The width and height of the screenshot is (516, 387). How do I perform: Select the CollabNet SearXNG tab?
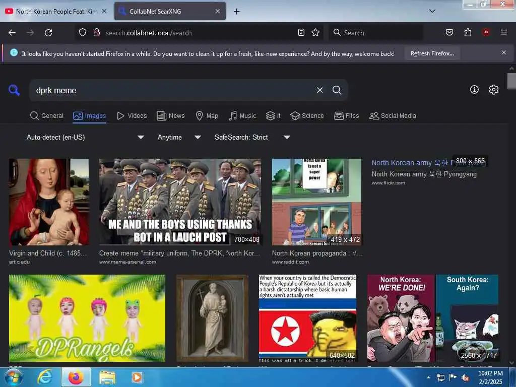(170, 11)
